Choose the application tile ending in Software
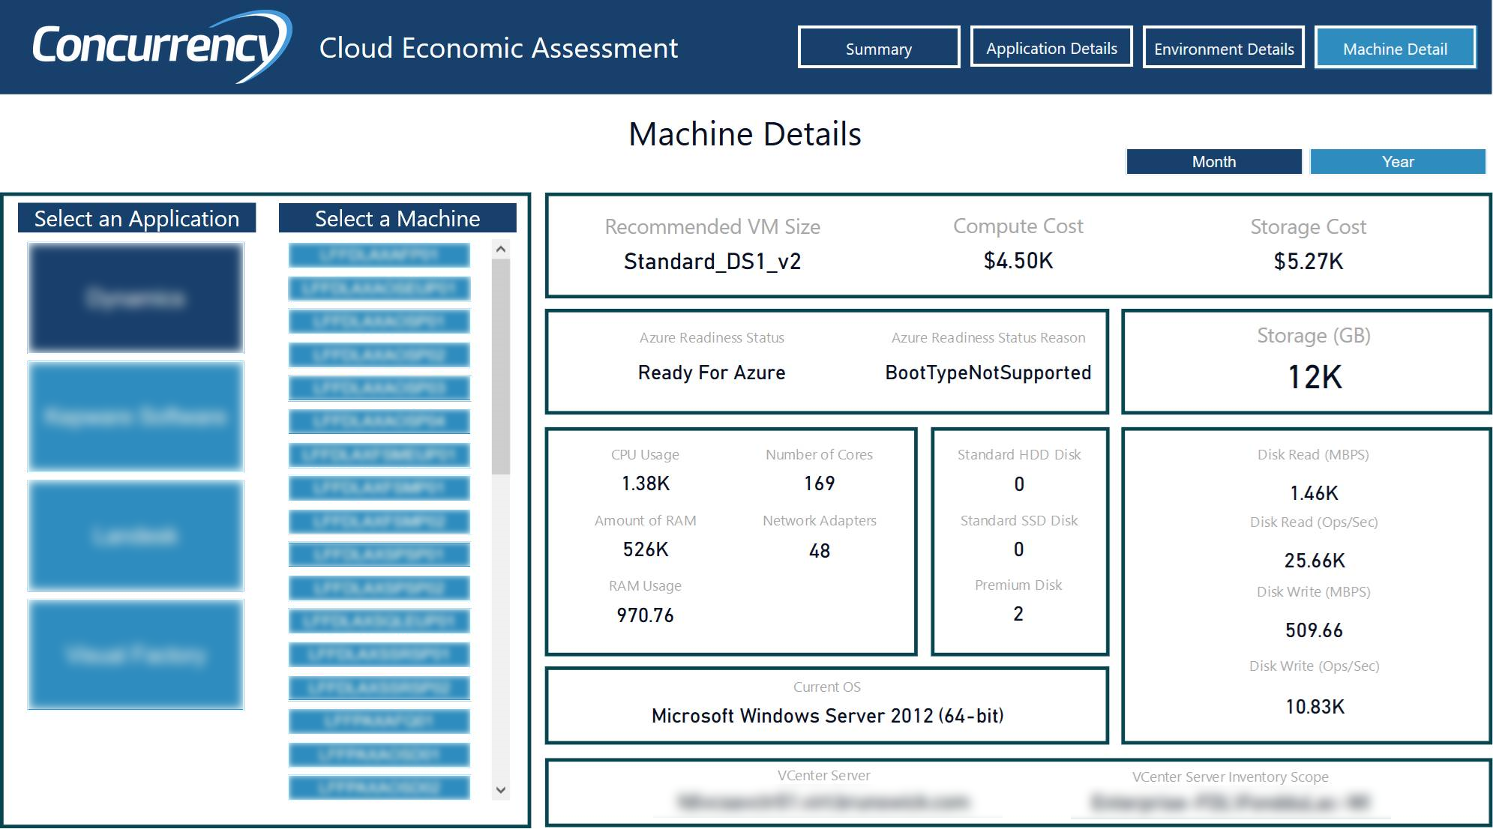This screenshot has height=829, width=1493. coord(136,416)
